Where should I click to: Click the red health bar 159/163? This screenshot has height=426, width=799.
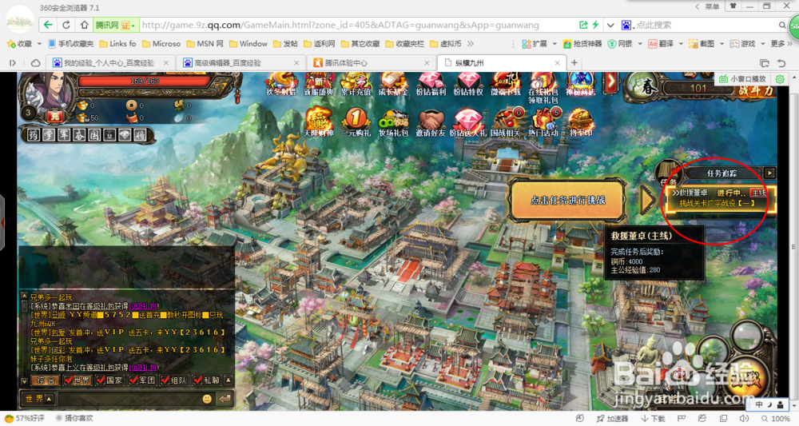(x=144, y=81)
